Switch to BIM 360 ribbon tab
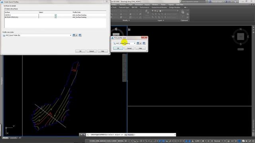Viewport: 255px width, 143px height. [135, 8]
